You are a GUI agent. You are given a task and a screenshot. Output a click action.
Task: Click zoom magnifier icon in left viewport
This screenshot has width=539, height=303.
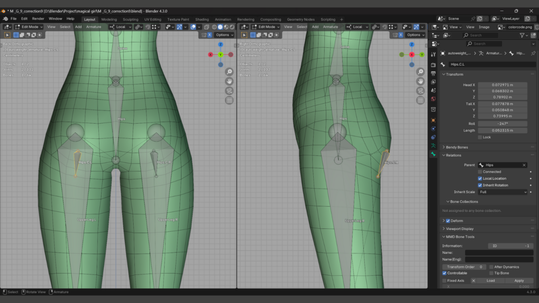tap(229, 72)
